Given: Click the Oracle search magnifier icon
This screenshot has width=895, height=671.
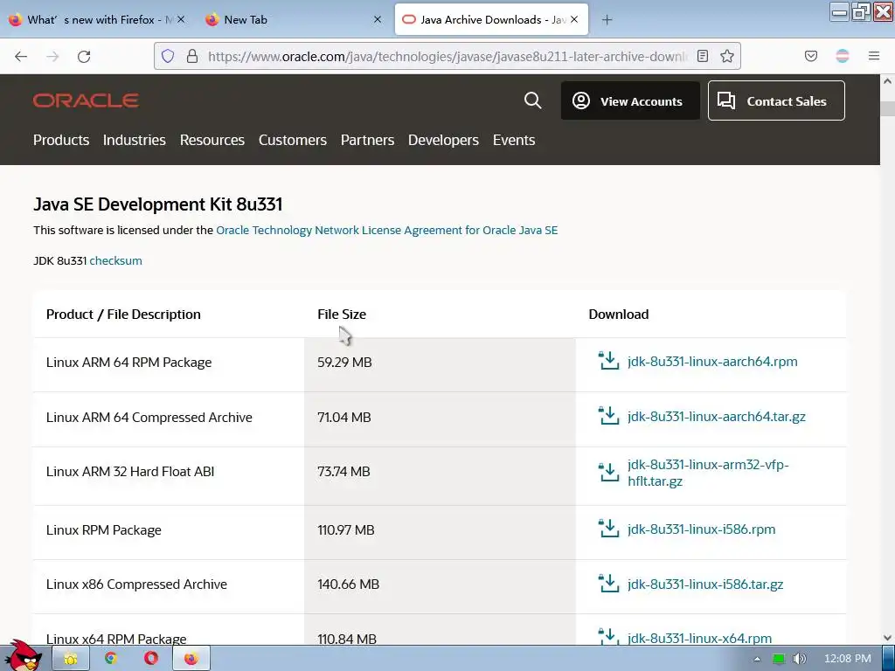Looking at the screenshot, I should coord(532,100).
